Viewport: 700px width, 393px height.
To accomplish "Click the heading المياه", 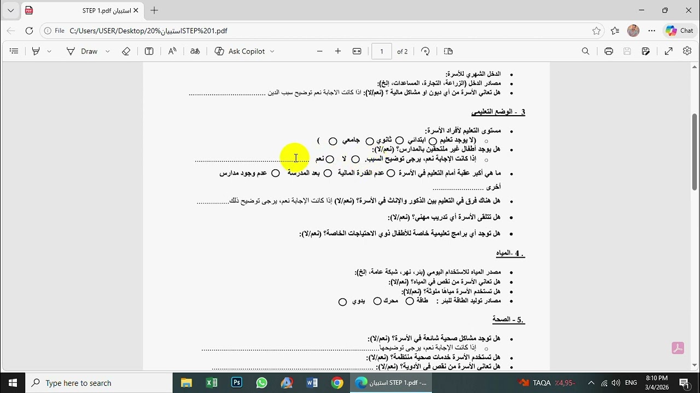I will coord(504,253).
